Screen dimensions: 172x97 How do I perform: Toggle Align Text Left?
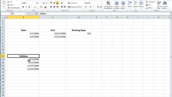click(x=51, y=7)
